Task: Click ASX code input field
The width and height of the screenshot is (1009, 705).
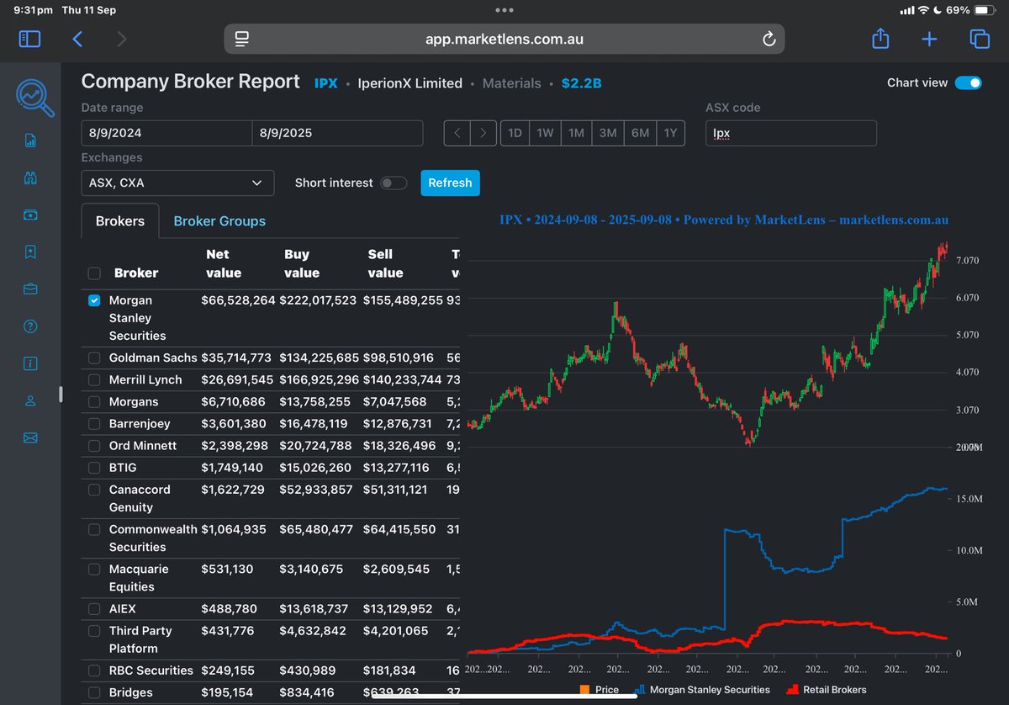Action: click(790, 133)
